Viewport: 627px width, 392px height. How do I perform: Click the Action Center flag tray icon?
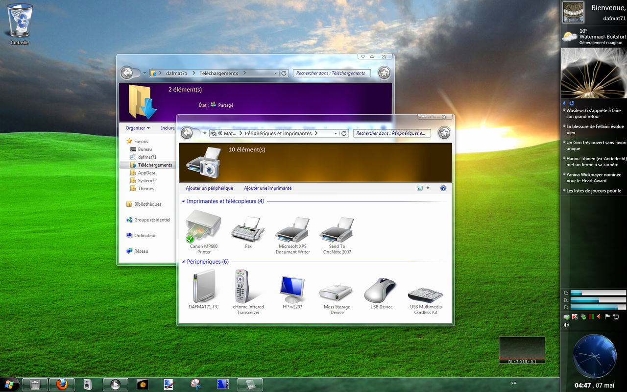point(607,317)
